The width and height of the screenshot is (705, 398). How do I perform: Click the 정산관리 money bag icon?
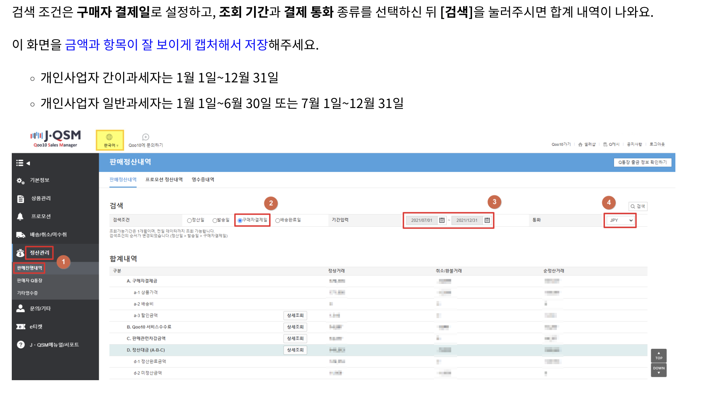pyautogui.click(x=20, y=253)
